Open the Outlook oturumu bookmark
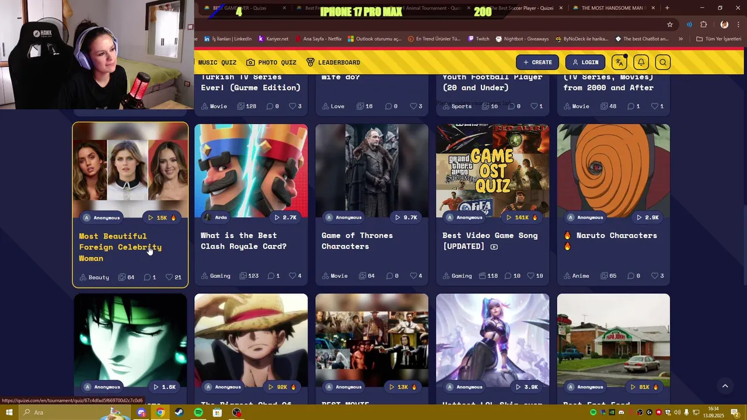Screen dimensions: 747x420 point(375,39)
